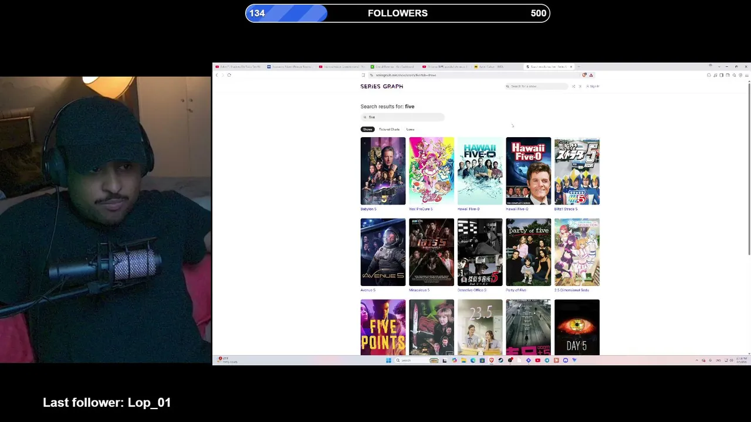Open the weather widget on the taskbar
The image size is (751, 422).
click(228, 360)
